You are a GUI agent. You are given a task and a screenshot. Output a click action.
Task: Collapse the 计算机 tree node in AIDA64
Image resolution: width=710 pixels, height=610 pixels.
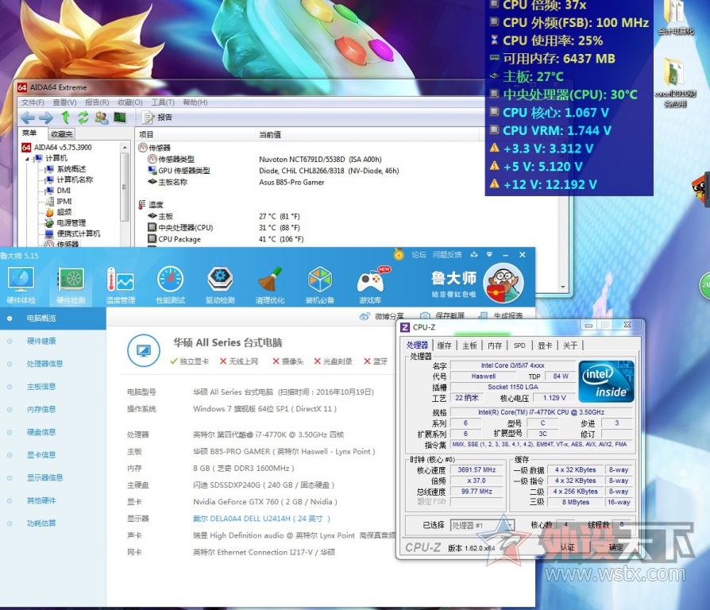27,159
